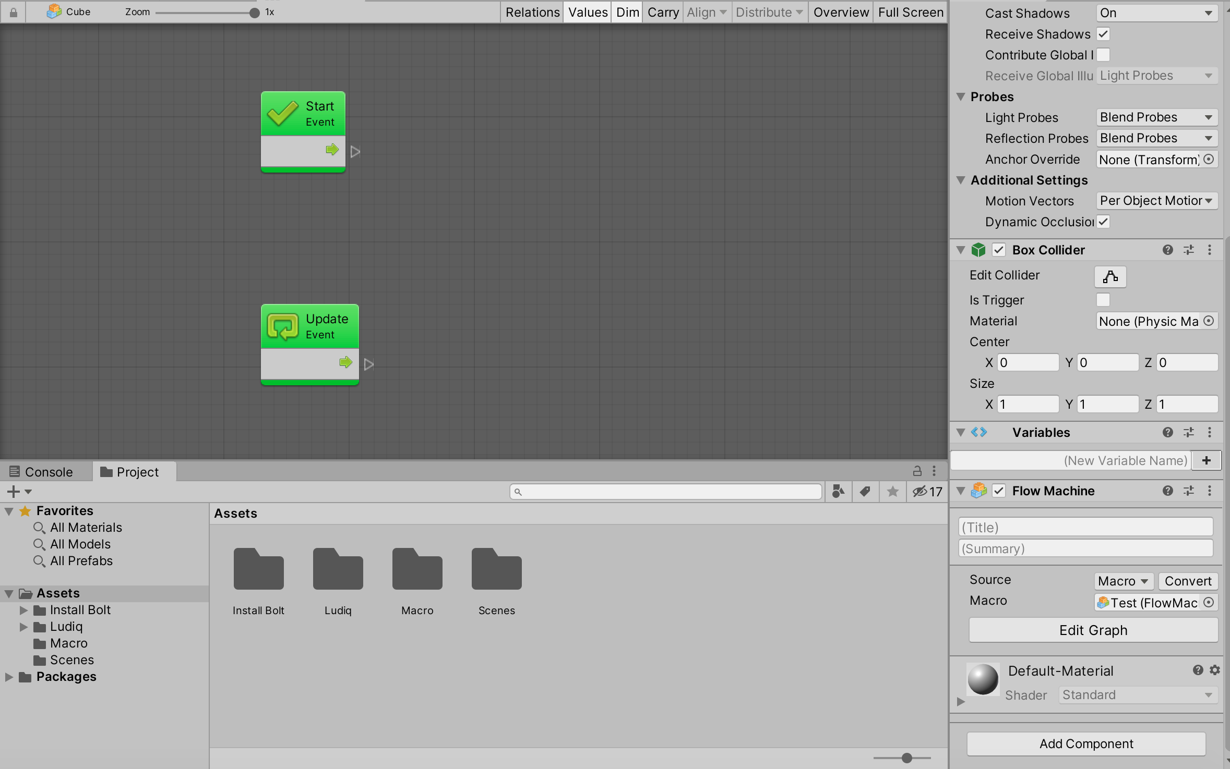
Task: Click the search-by-type icon in Project toolbar
Action: [x=838, y=491]
